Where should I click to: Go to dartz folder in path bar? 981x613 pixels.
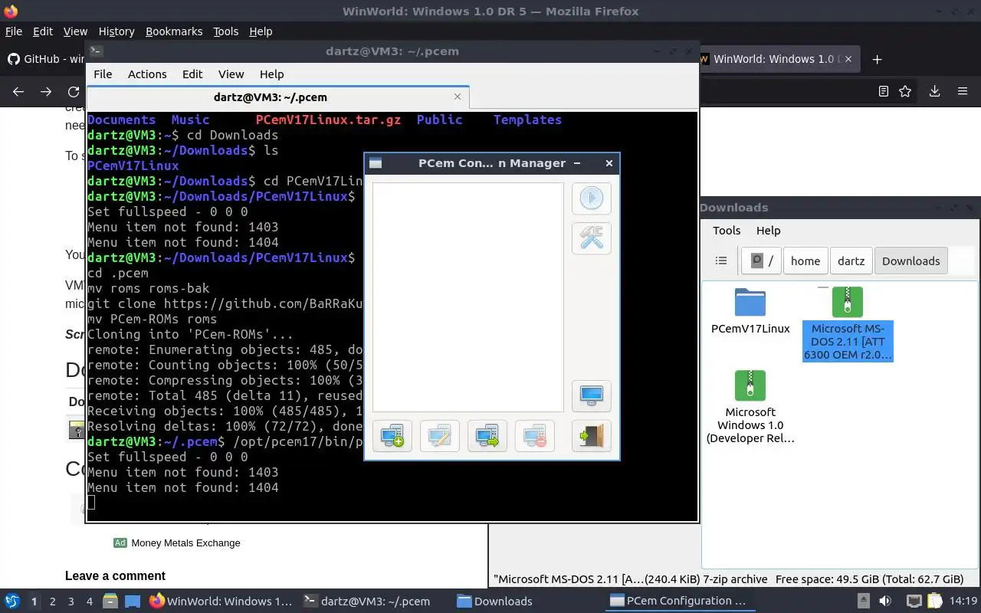(x=851, y=261)
